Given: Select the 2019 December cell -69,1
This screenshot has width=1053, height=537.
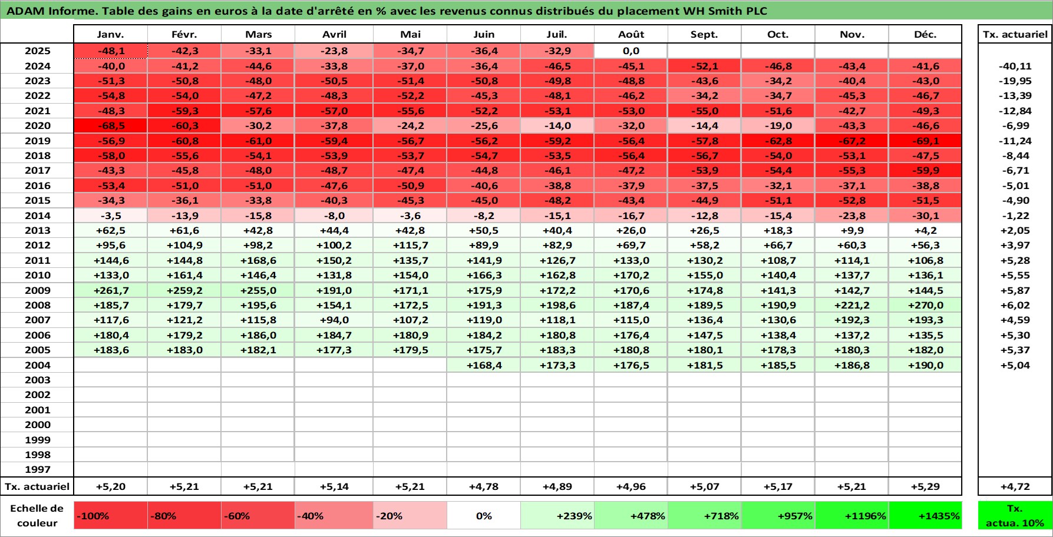Looking at the screenshot, I should point(925,141).
